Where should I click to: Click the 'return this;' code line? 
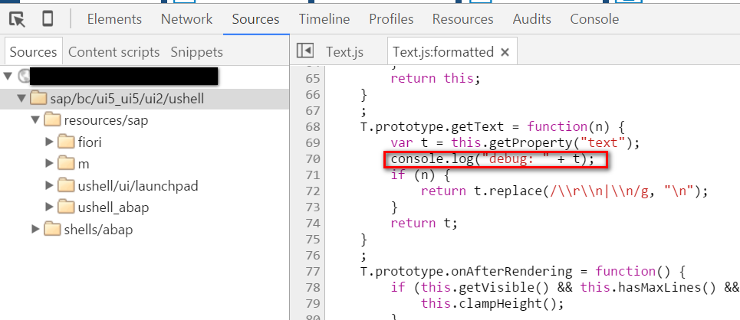coord(435,78)
